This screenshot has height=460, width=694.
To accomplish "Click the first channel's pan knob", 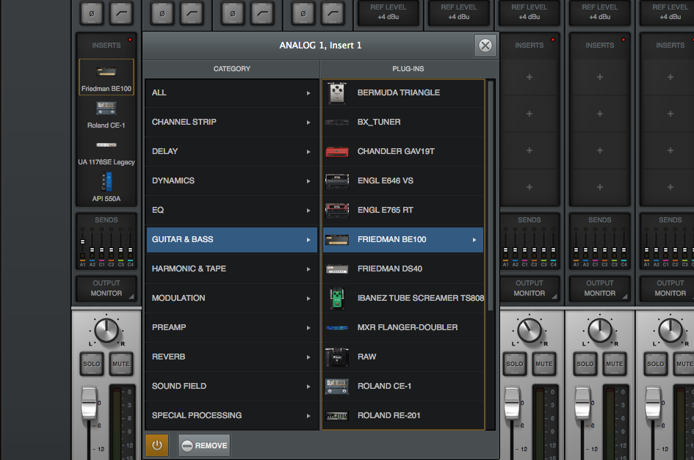I will (106, 331).
